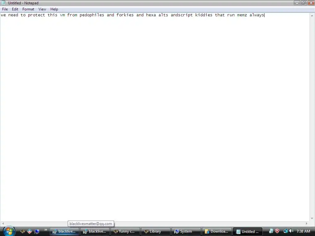This screenshot has height=236, width=315.
Task: Switch to the Library taskbar window
Action: pos(156,231)
